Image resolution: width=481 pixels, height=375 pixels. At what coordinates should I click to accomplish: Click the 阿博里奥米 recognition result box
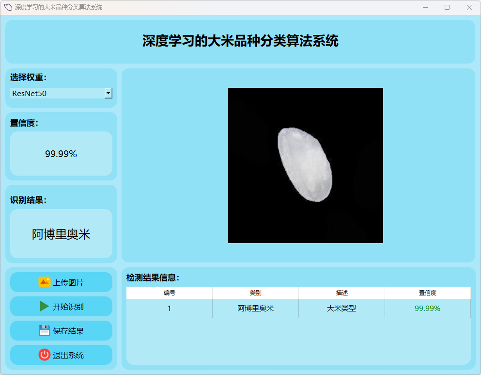click(x=61, y=234)
